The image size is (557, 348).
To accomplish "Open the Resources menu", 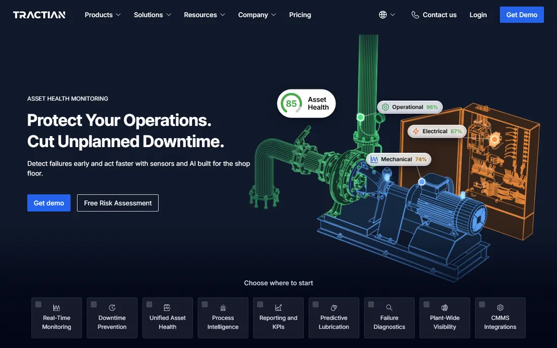I will tap(205, 15).
